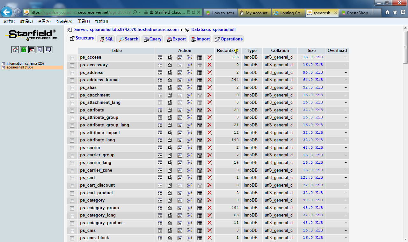Open the Import tab
The width and height of the screenshot is (408, 242).
pyautogui.click(x=200, y=39)
